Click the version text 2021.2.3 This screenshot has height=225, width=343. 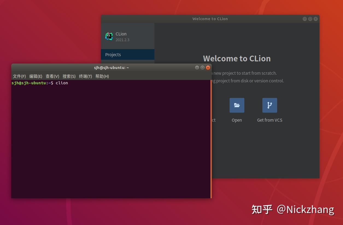pyautogui.click(x=122, y=40)
